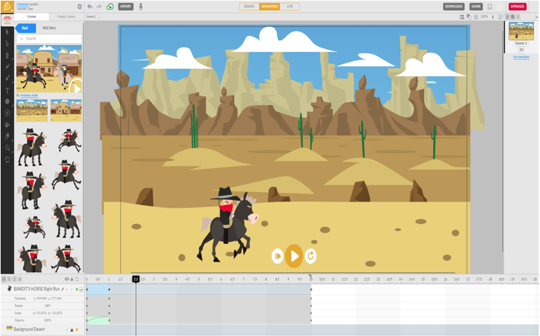Select the Pen tool
Screen dimensions: 540x336
7,55
